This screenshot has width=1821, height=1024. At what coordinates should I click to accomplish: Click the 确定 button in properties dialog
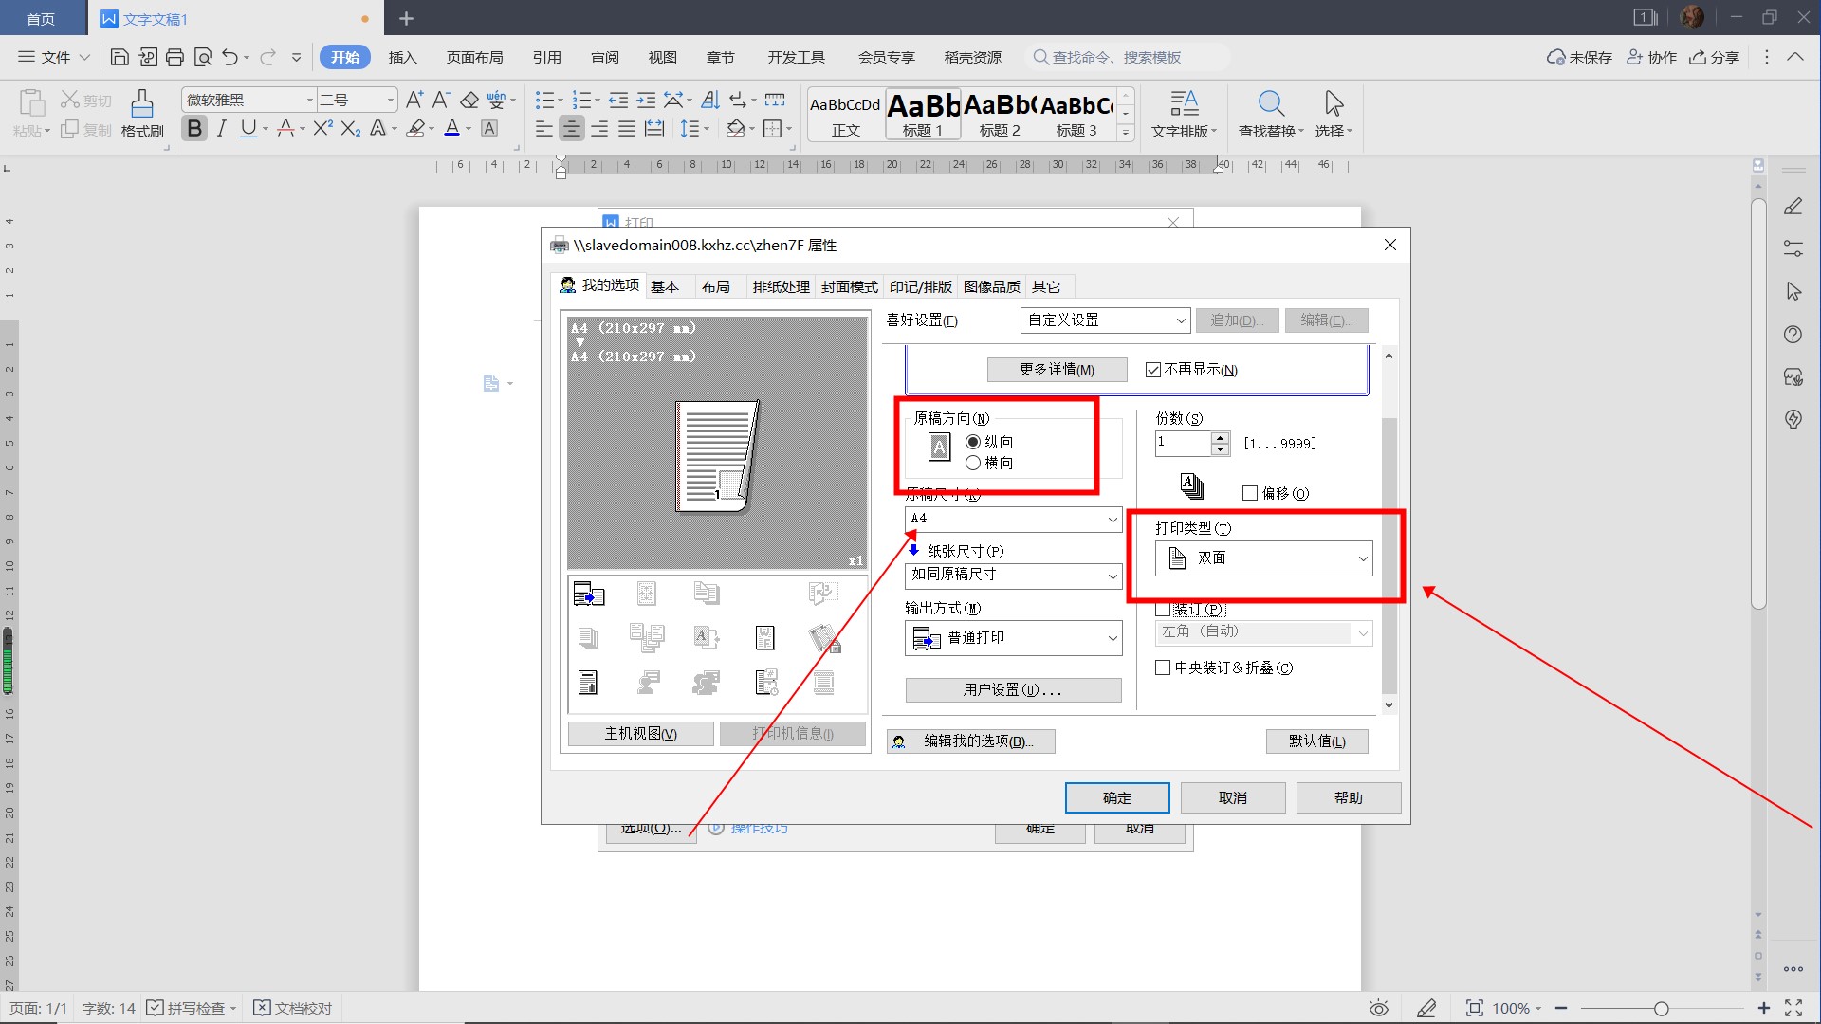tap(1116, 797)
